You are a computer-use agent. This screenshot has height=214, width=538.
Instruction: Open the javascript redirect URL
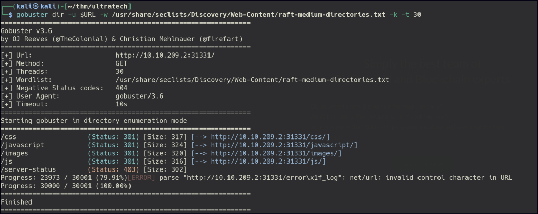[284, 144]
